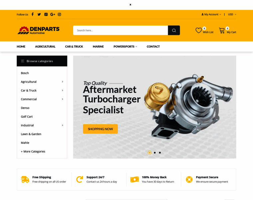
Task: Go to the HOME menu item
Action: point(21,47)
